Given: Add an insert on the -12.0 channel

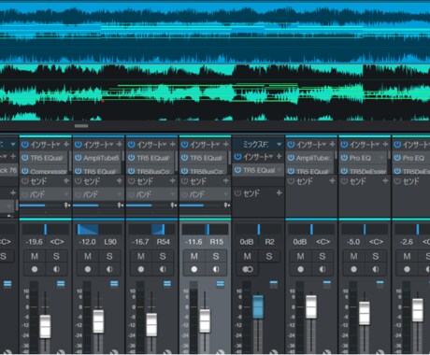Looking at the screenshot, I should click(x=120, y=145).
